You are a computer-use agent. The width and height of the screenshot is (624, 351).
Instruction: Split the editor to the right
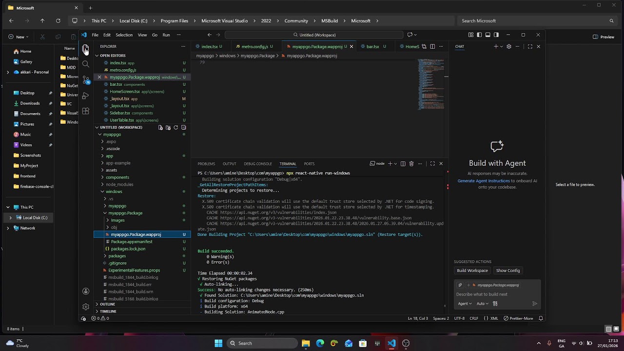point(432,46)
